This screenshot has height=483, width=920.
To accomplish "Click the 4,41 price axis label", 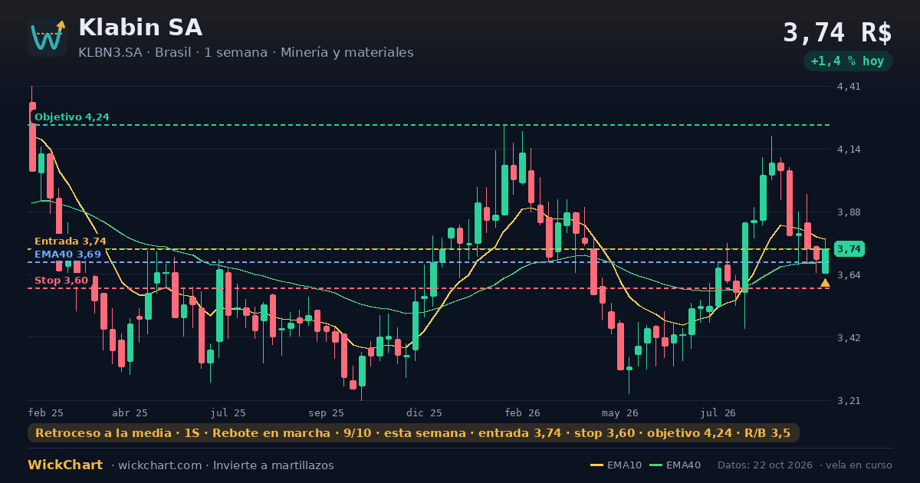I will point(849,87).
